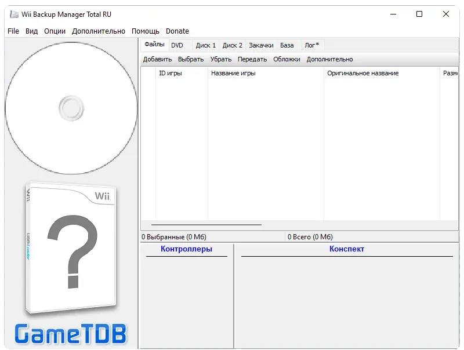
Task: Minimize the Wii Backup Manager window
Action: click(393, 14)
